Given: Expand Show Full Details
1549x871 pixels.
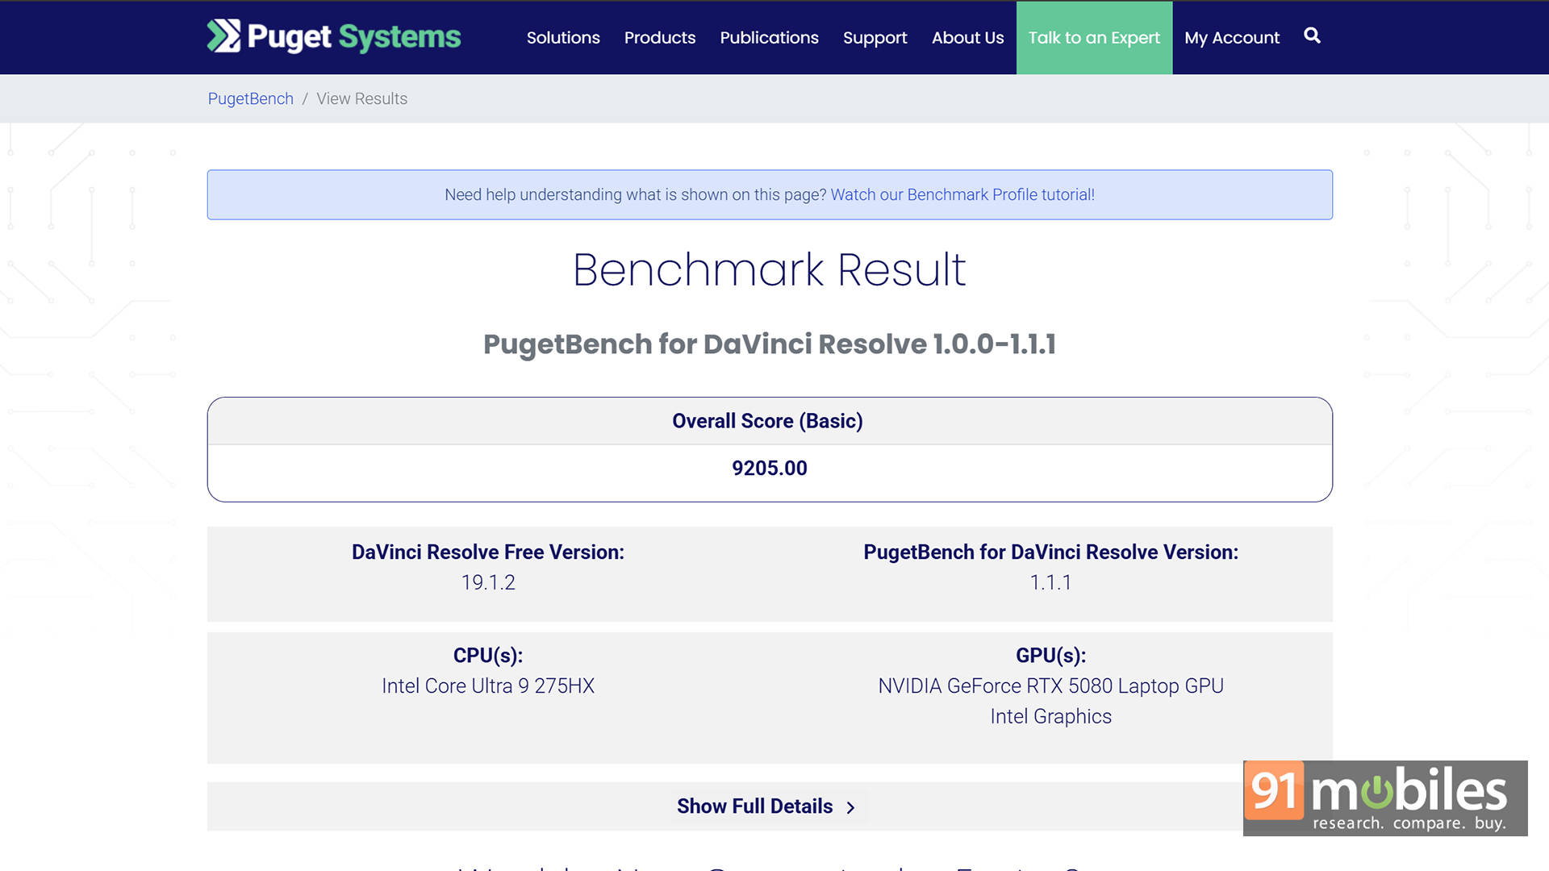Looking at the screenshot, I should point(770,806).
